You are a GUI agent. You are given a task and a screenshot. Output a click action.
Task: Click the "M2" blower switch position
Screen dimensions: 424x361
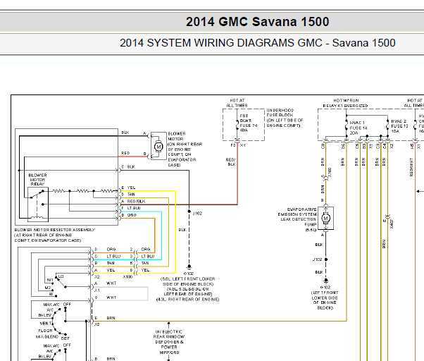click(x=48, y=288)
